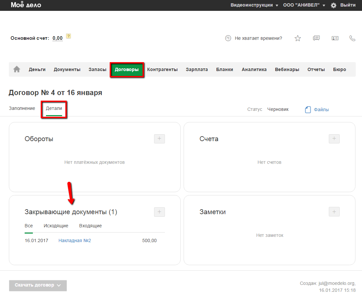Add note with Заметки plus button
The image size is (362, 301).
click(x=334, y=212)
